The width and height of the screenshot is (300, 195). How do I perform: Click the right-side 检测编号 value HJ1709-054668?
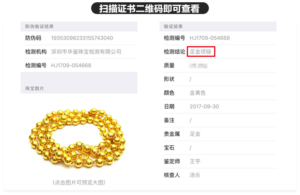[x=210, y=38]
